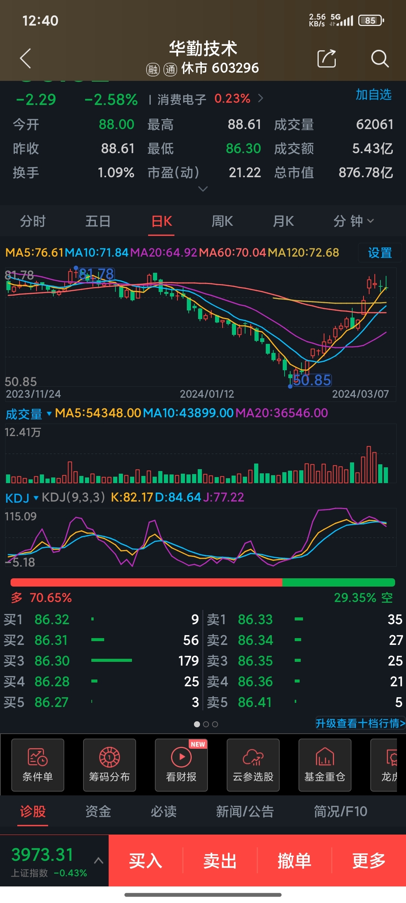Tap the KDJ indicator chart
This screenshot has height=903, width=406.
[201, 537]
